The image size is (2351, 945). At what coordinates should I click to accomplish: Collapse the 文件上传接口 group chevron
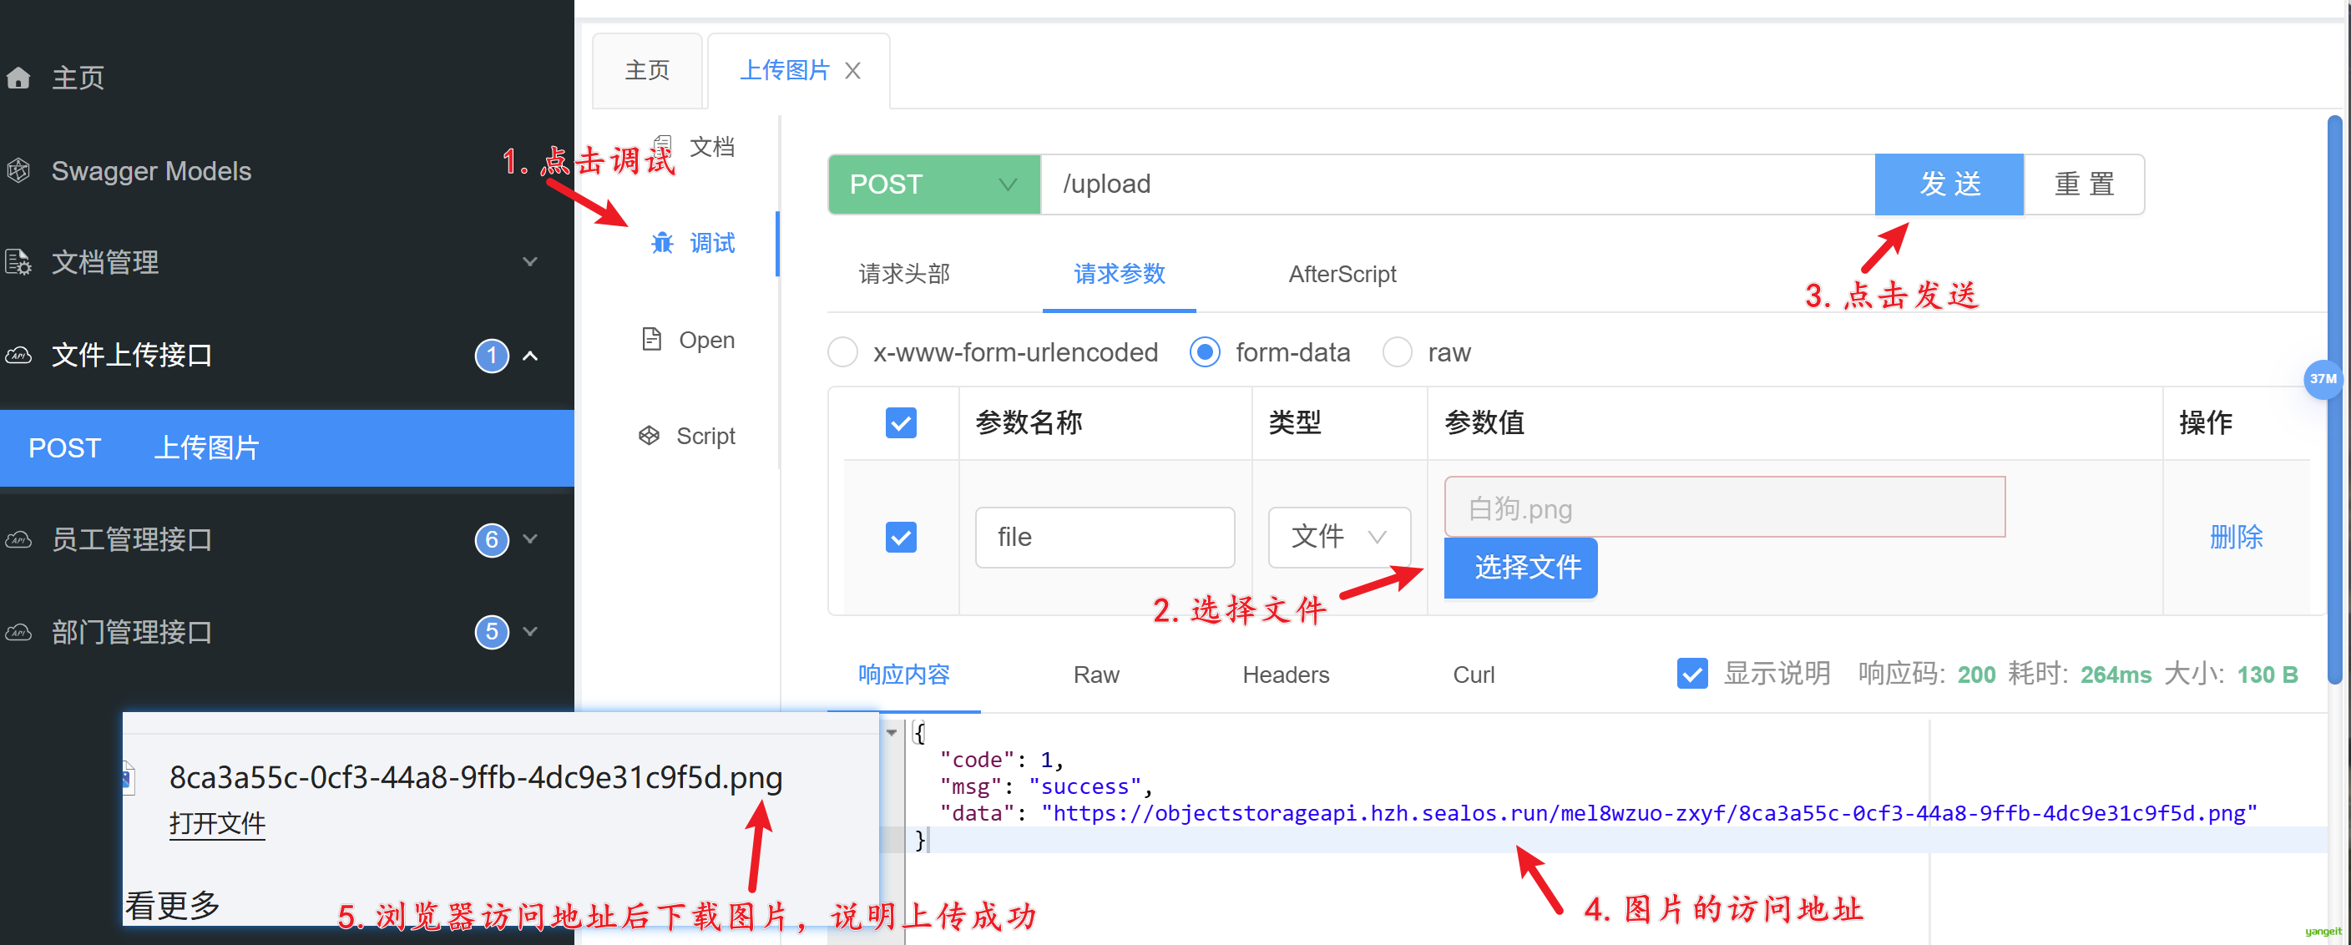[x=529, y=356]
